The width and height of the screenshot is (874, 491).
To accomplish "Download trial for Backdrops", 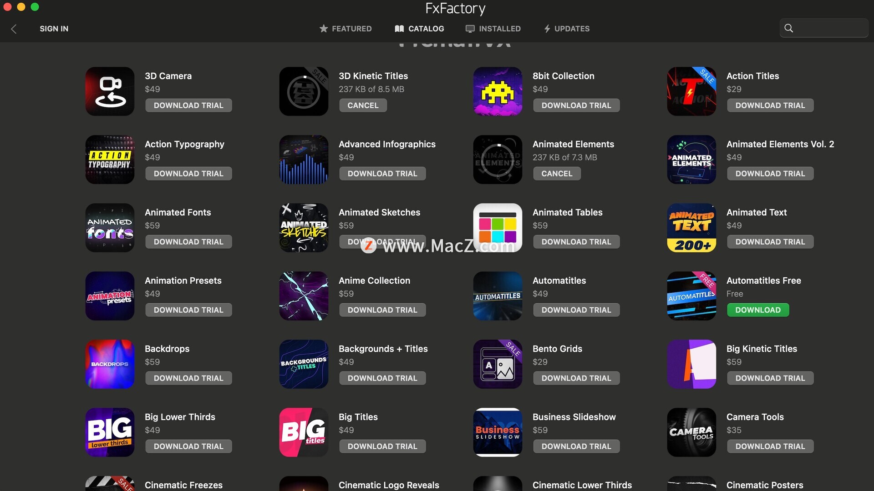I will [x=188, y=378].
